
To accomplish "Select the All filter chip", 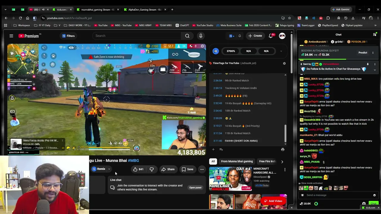I will [213, 161].
